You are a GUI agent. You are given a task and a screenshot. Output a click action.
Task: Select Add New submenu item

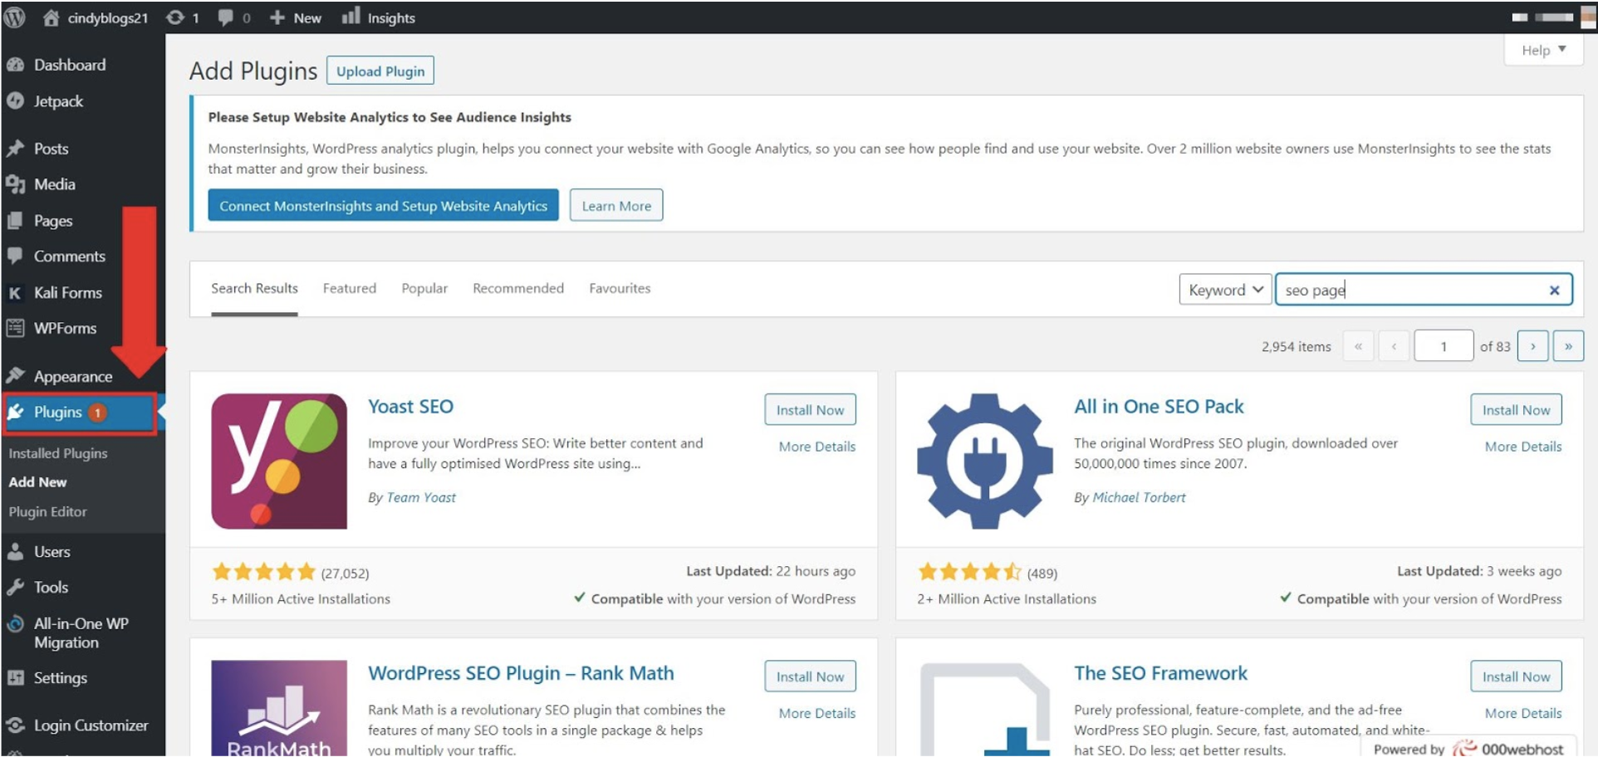[37, 482]
